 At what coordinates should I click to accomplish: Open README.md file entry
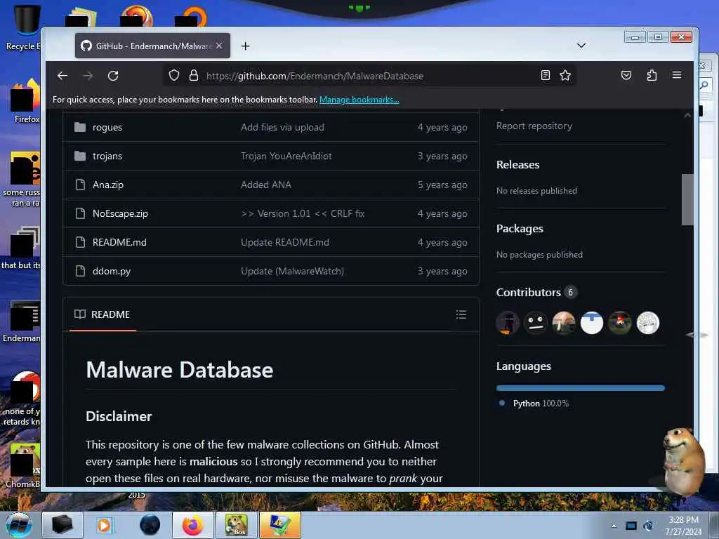pos(119,242)
